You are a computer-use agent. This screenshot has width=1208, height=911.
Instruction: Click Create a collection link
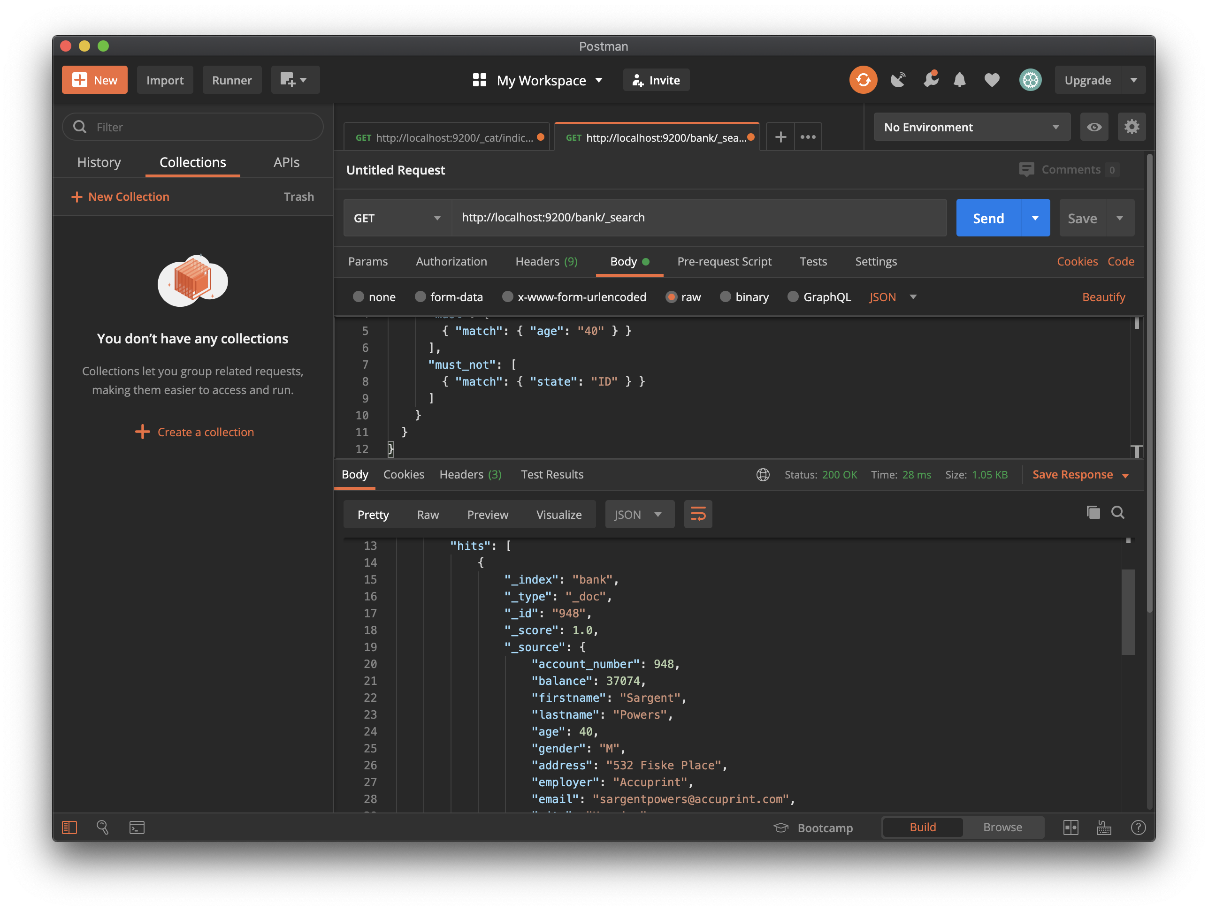[x=206, y=432]
